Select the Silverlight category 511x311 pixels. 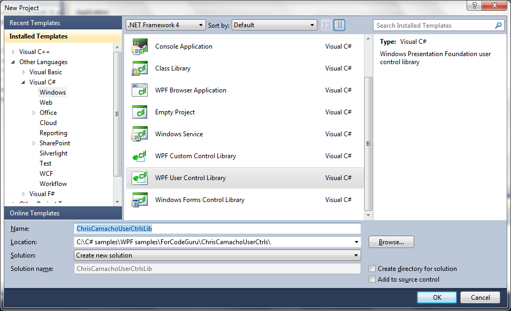(54, 153)
